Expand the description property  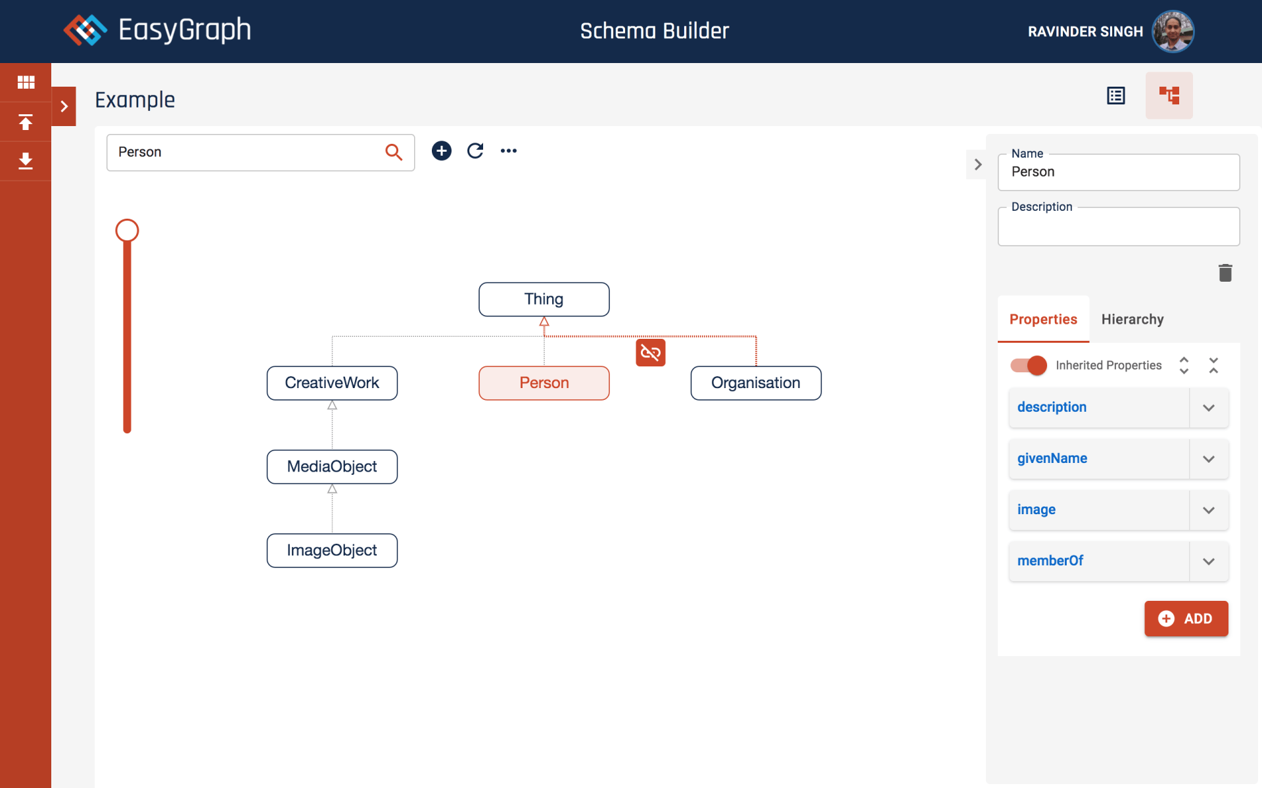pos(1208,408)
